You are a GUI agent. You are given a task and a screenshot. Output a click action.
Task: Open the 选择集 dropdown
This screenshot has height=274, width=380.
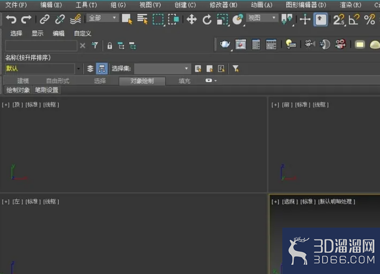coord(162,69)
